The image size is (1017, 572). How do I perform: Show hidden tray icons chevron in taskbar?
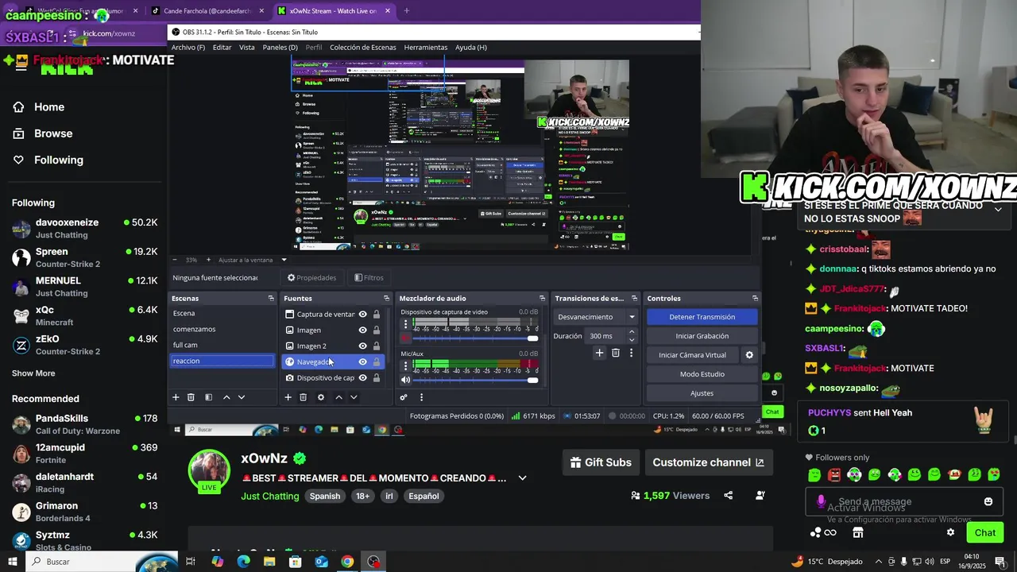click(878, 562)
